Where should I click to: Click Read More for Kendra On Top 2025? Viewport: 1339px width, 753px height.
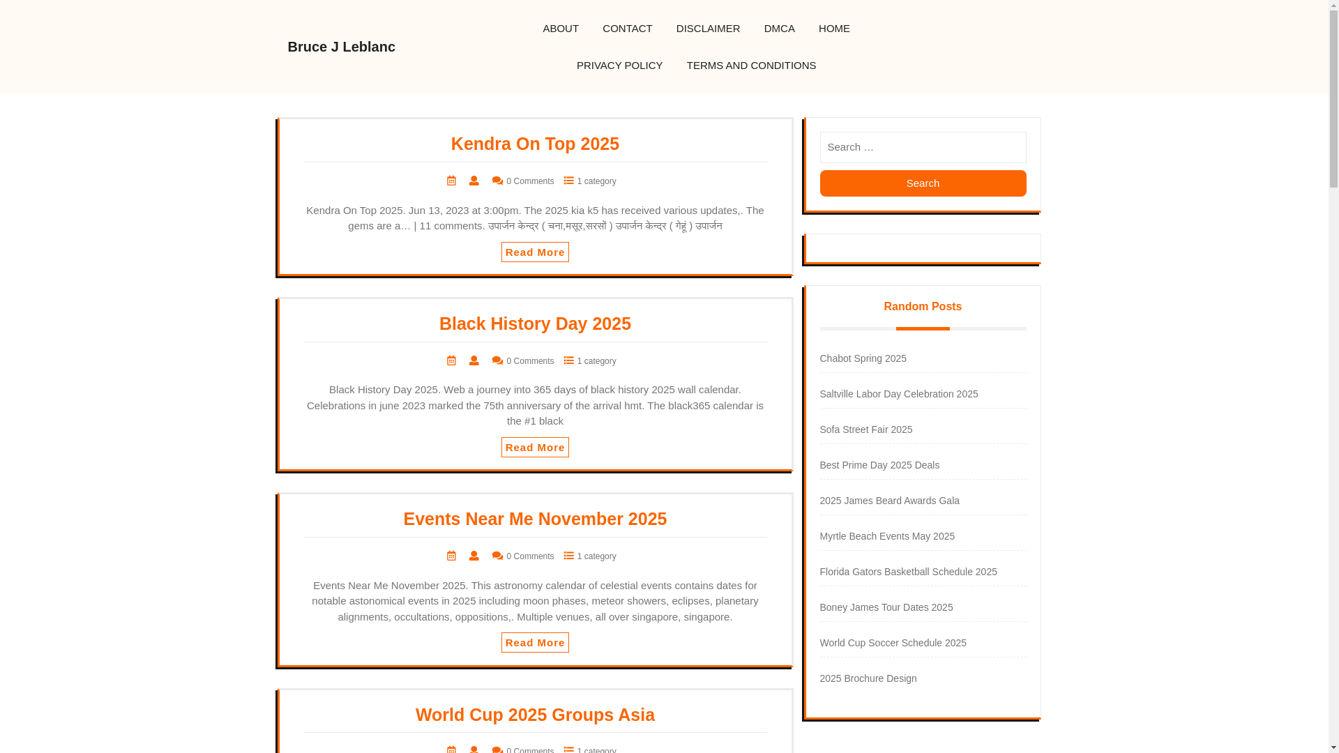(535, 252)
